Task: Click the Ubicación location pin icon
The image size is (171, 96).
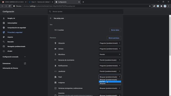Action: [55, 43]
